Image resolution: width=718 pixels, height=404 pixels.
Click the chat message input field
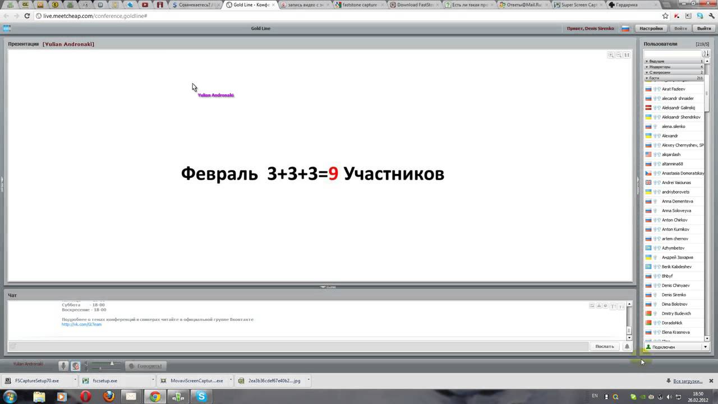click(298, 346)
